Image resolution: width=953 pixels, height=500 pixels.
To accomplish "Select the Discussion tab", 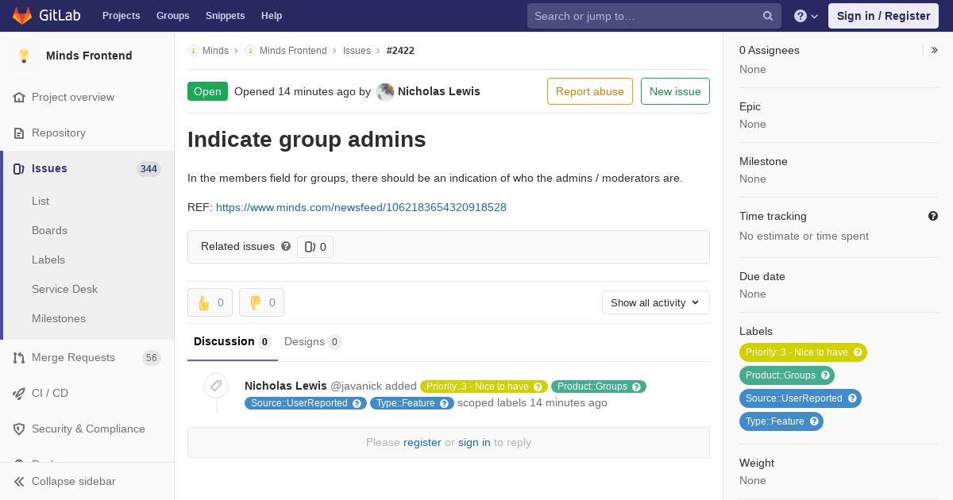I will coord(232,341).
